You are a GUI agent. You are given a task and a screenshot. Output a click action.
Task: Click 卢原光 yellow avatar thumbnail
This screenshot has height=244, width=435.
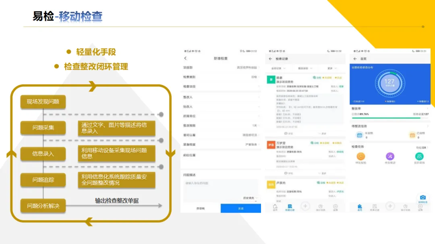click(271, 185)
